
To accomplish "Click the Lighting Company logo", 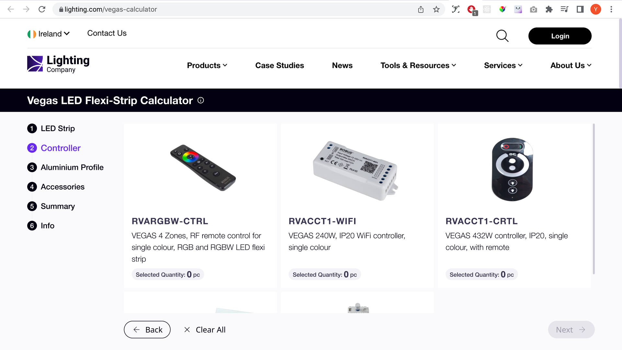I will pyautogui.click(x=58, y=64).
